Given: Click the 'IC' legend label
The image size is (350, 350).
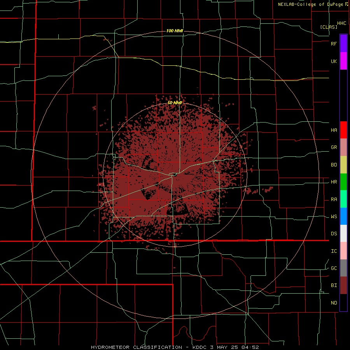Looking at the screenshot, I should click(x=334, y=251).
